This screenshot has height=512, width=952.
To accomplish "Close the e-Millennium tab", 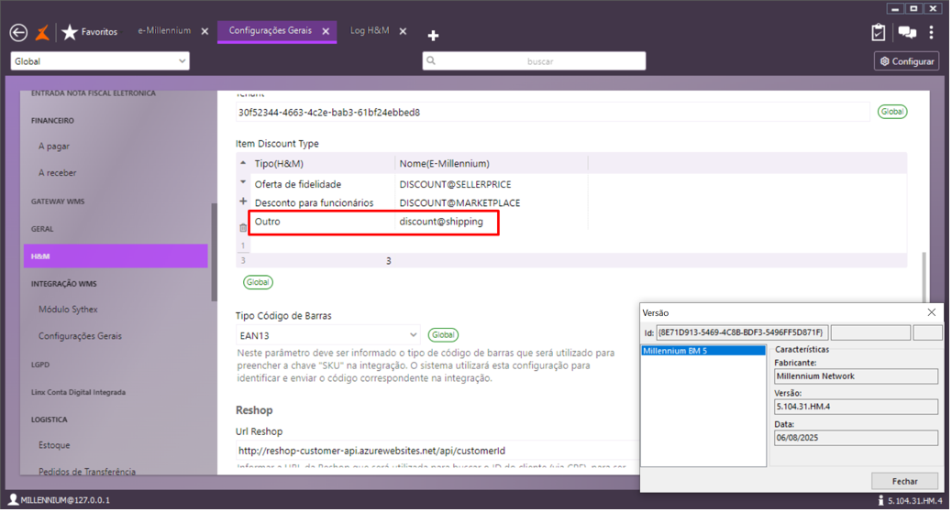I will point(205,31).
